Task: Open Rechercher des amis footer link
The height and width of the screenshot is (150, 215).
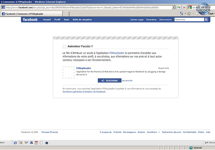Action: (171, 132)
